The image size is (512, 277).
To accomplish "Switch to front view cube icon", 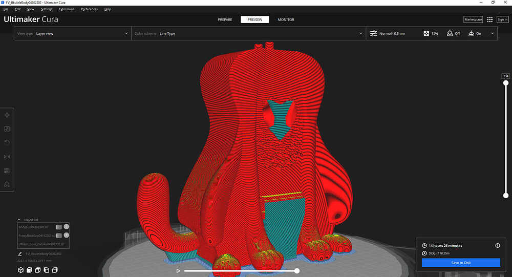I will [29, 270].
